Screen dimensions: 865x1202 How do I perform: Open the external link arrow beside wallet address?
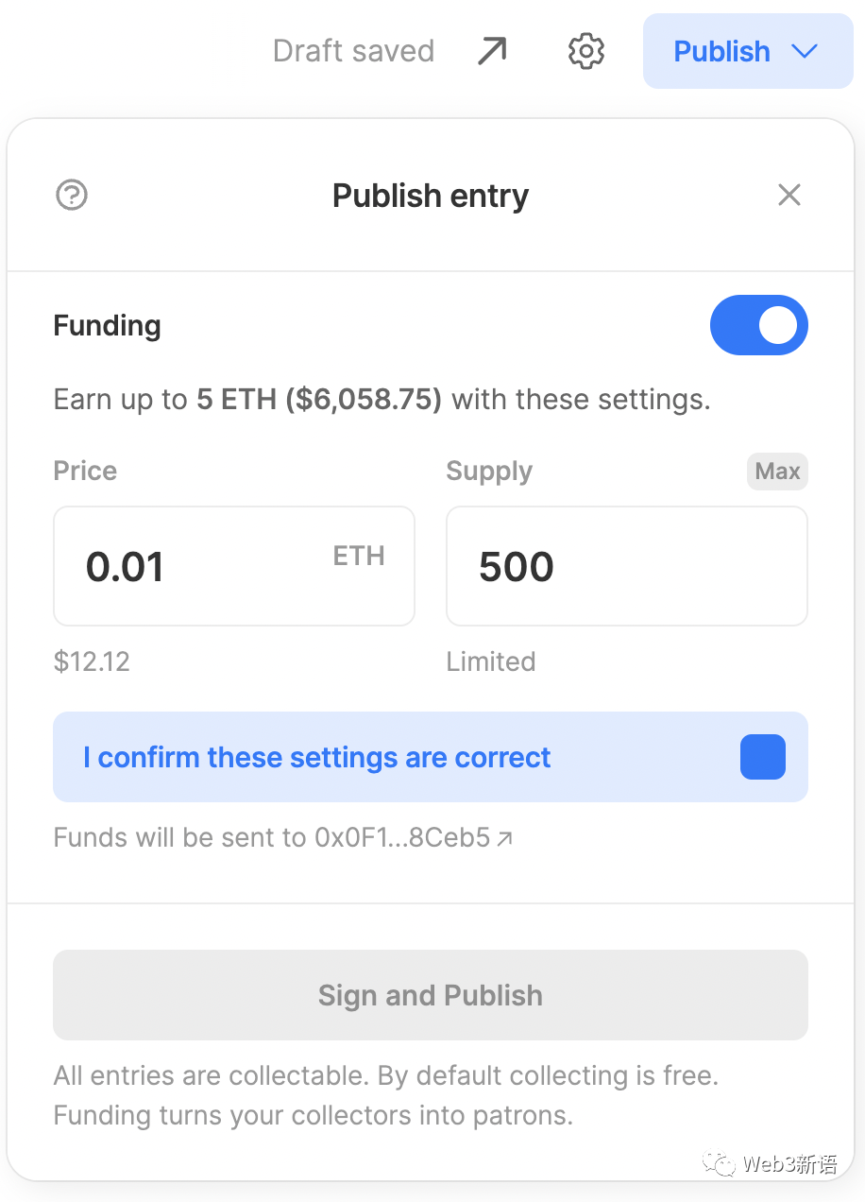[504, 838]
